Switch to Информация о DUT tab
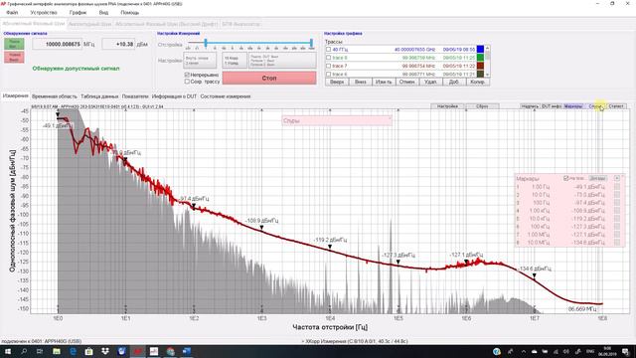The height and width of the screenshot is (358, 636). [174, 96]
